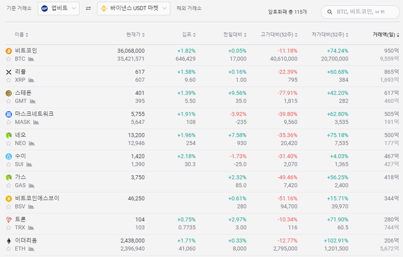
Task: Open the 이더리움 coin name link
Action: coord(26,240)
